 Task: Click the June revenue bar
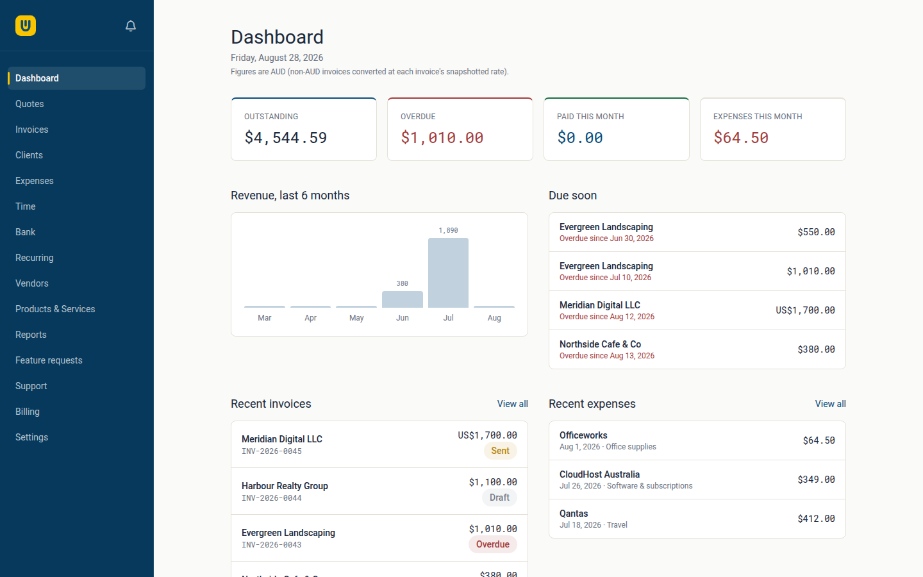(403, 299)
